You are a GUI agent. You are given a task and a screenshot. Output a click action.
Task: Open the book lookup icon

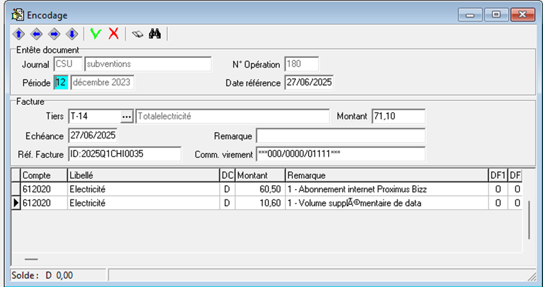137,34
